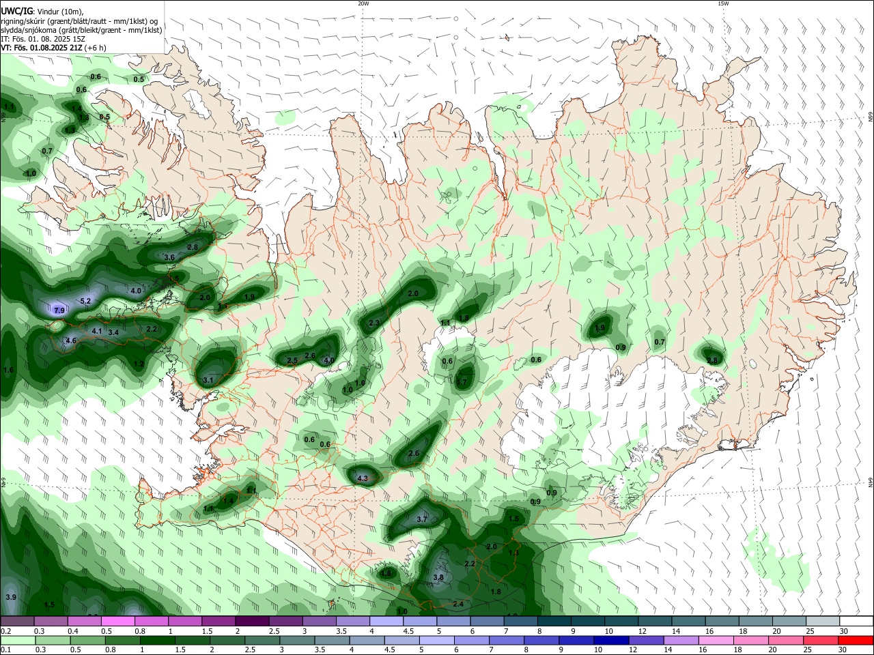Click the '0.4' label in the legend
Image resolution: width=874 pixels, height=655 pixels.
[x=73, y=631]
